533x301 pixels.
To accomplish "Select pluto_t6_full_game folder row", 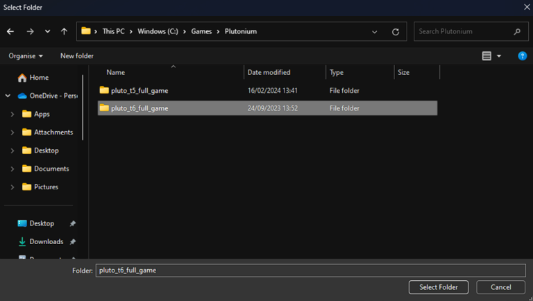I will tap(267, 108).
